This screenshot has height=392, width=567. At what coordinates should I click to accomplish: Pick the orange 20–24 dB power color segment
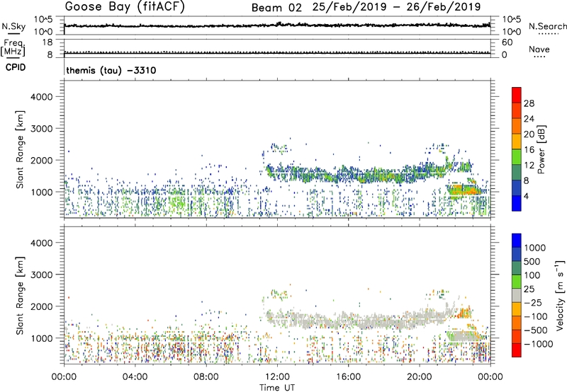tap(517, 126)
